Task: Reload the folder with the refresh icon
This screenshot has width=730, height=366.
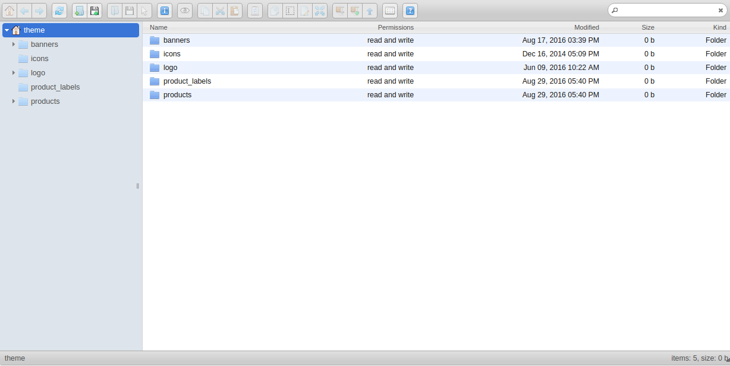Action: point(59,11)
